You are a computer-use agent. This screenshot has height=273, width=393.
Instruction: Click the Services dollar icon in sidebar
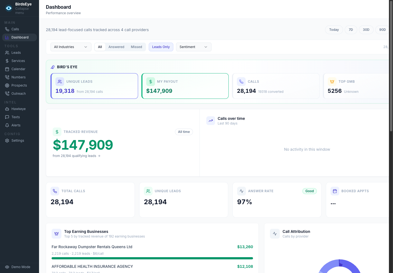tap(7, 61)
